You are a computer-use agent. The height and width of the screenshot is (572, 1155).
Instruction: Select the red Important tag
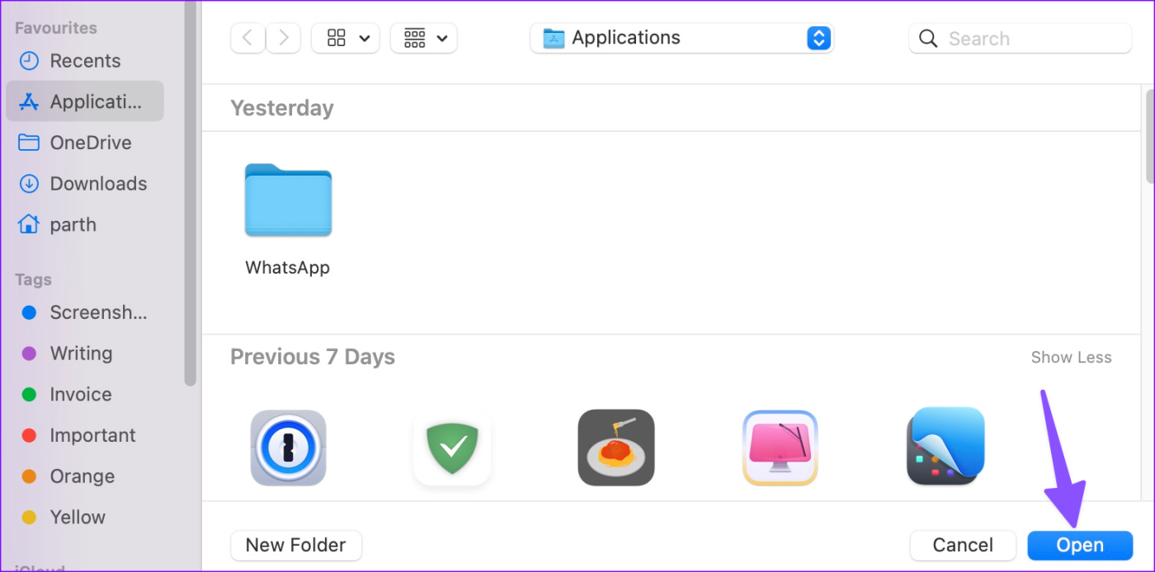pyautogui.click(x=92, y=435)
